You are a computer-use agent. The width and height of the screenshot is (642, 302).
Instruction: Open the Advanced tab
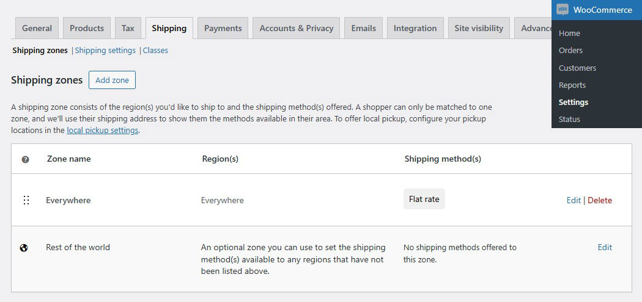tap(533, 28)
